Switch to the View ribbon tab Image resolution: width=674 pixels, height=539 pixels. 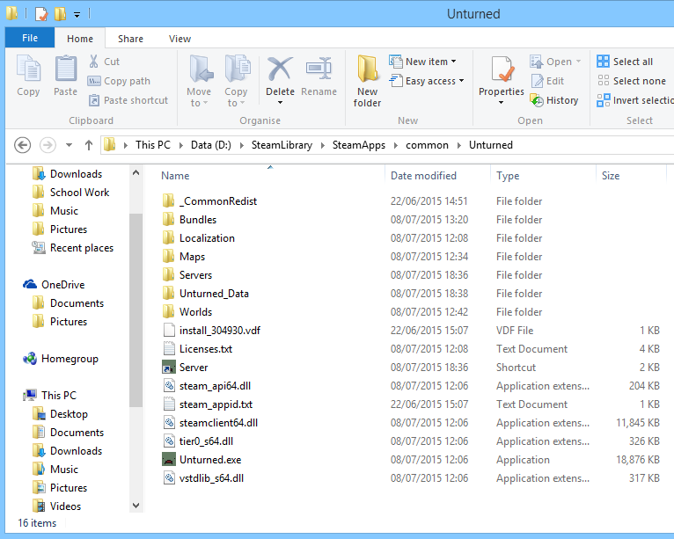pos(179,38)
